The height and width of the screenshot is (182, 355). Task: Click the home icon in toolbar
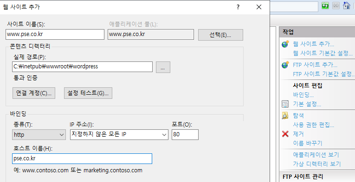[x=347, y=6]
